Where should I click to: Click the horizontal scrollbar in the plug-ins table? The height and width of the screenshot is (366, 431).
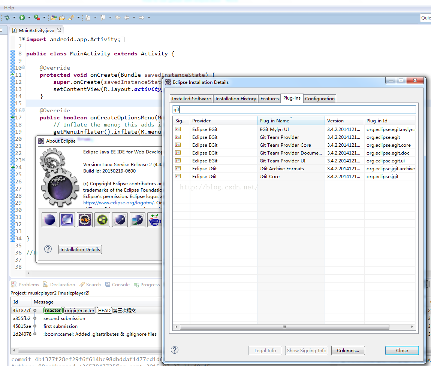tap(284, 327)
